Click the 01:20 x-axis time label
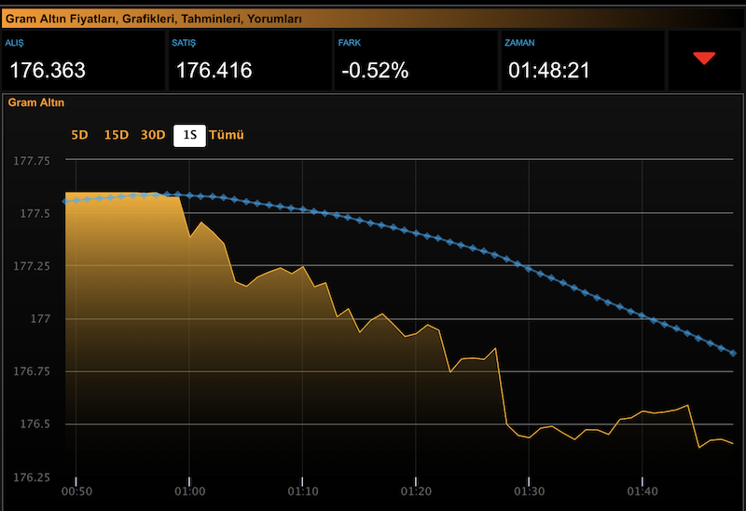The width and height of the screenshot is (746, 511). coord(416,491)
